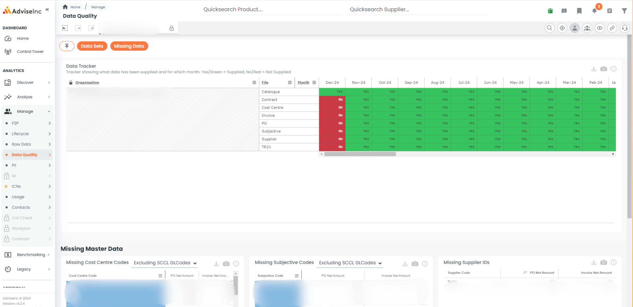Click the grey clipboard icon in header

[x=610, y=11]
